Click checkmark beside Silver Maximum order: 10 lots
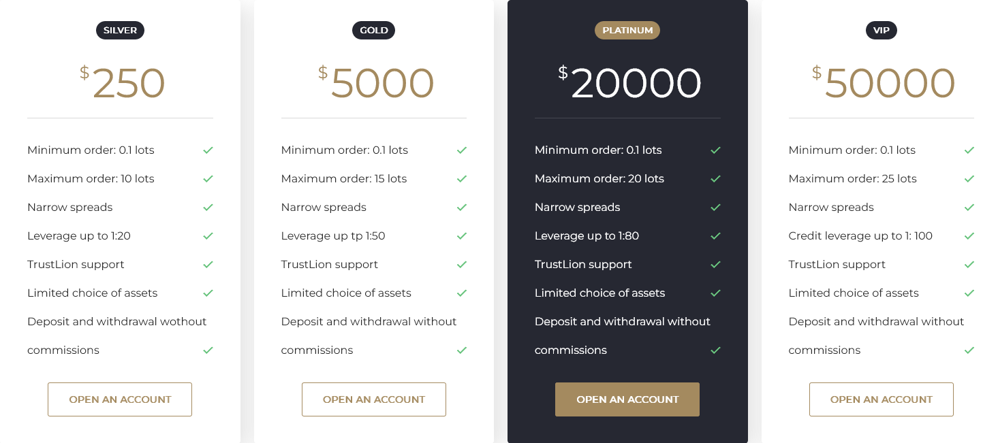This screenshot has height=443, width=998. [208, 178]
